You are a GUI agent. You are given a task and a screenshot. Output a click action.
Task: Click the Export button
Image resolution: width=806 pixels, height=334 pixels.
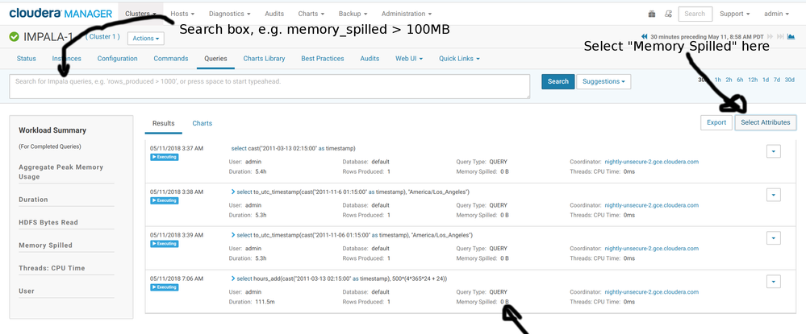tap(716, 122)
